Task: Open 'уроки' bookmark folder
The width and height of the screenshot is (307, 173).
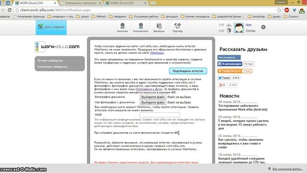Action: pos(83,16)
